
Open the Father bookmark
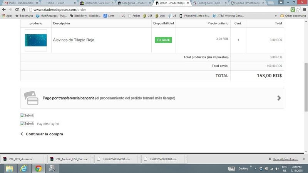tap(134, 16)
